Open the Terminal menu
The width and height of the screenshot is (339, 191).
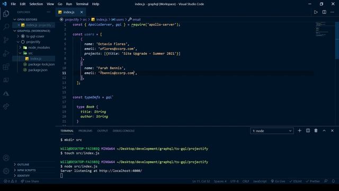click(82, 4)
